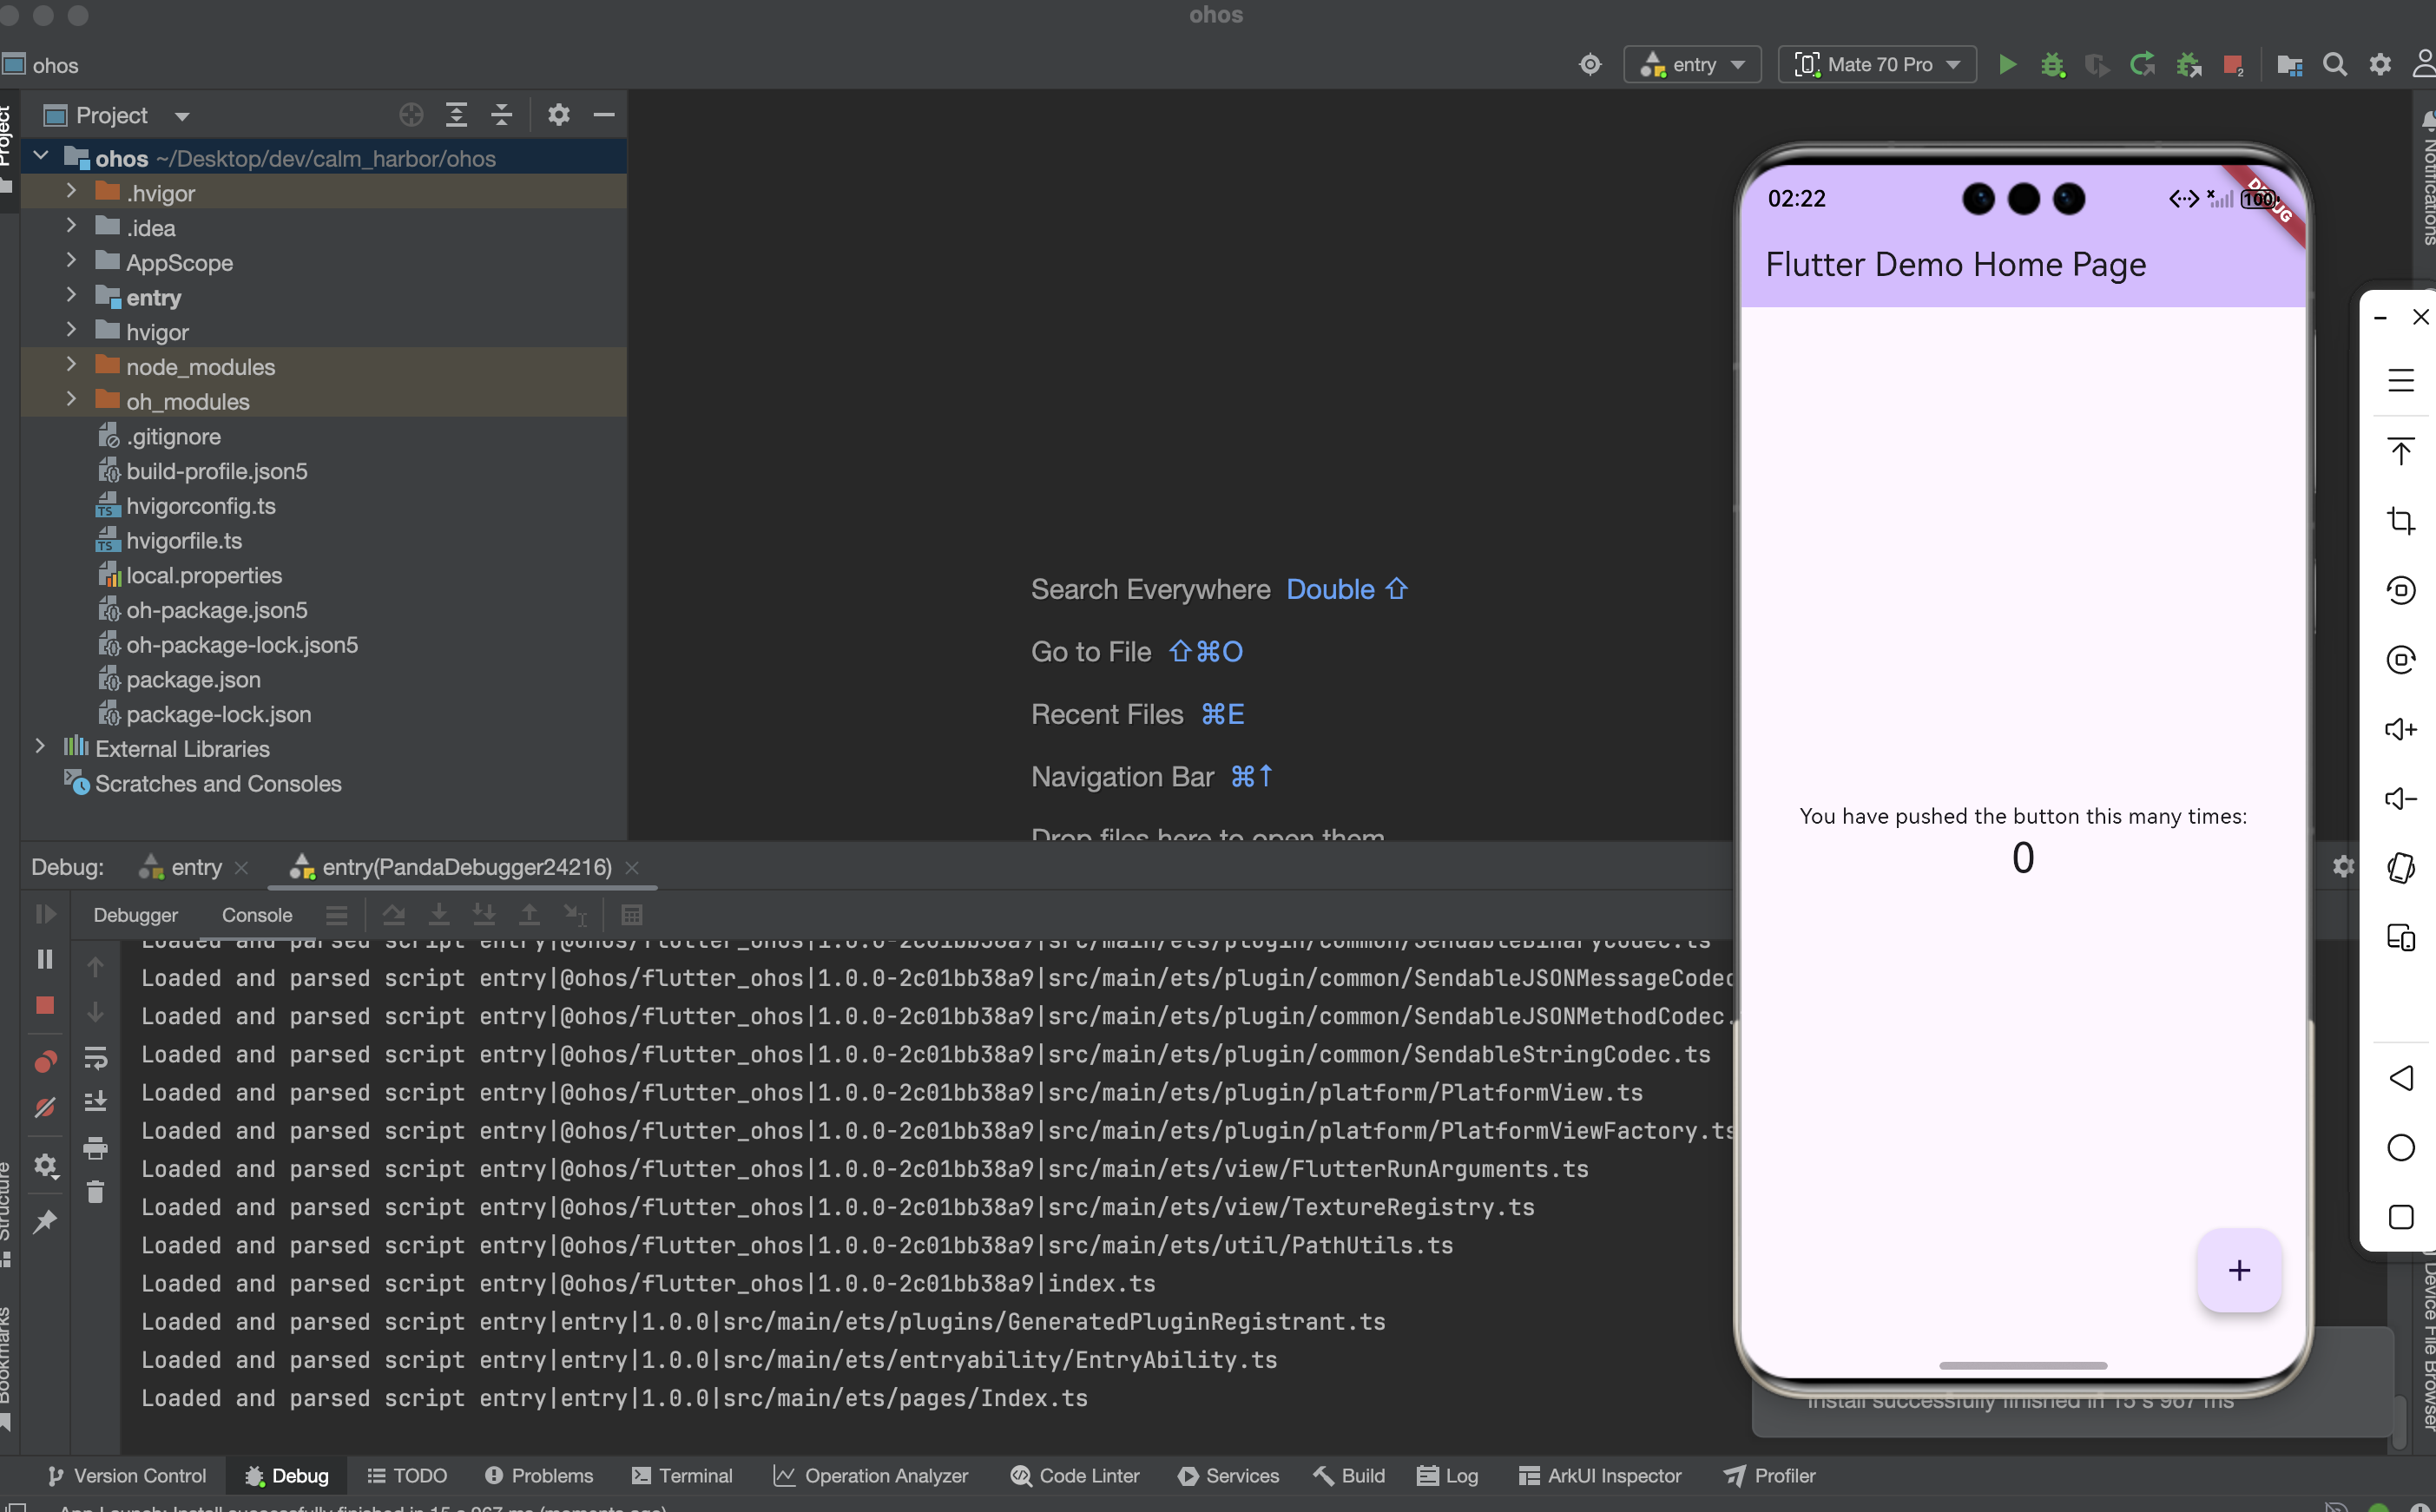
Task: Click the Pause Program button
Action: coord(45,959)
